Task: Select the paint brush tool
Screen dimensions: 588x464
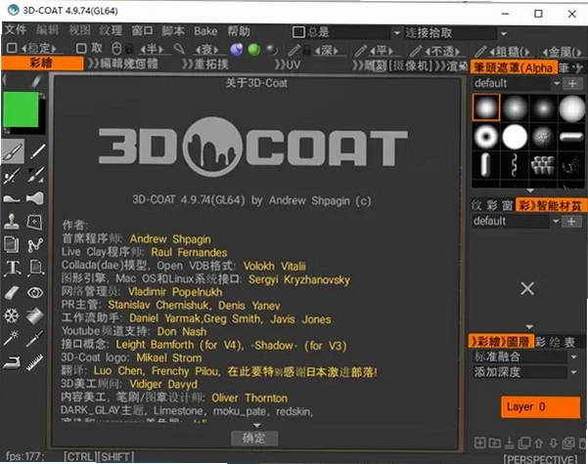Action: tap(13, 151)
